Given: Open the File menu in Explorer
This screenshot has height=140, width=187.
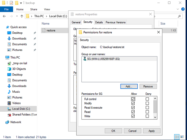Looking at the screenshot, I should coord(6,9).
